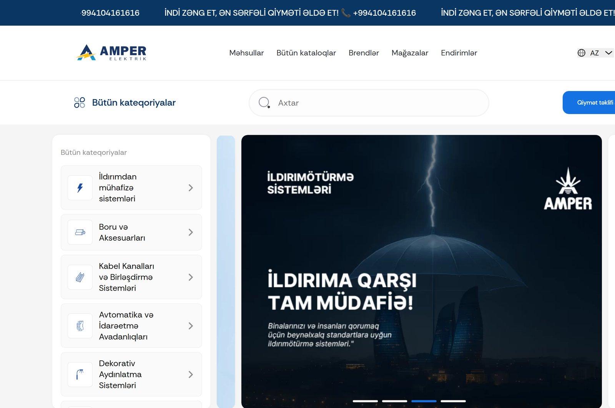Open Dekorativ Aydınlatma Sistemləri text

120,375
